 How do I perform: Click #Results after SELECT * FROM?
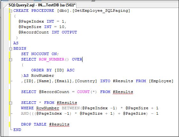pos(67,103)
